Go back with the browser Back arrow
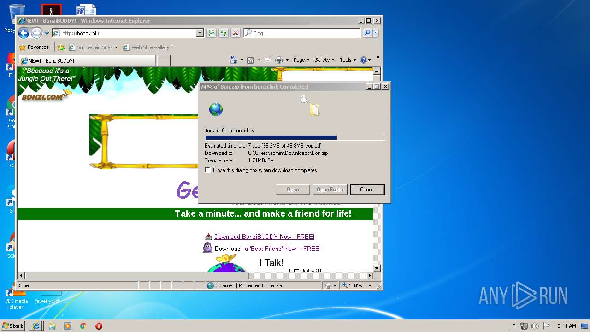This screenshot has height=332, width=590. [x=24, y=33]
